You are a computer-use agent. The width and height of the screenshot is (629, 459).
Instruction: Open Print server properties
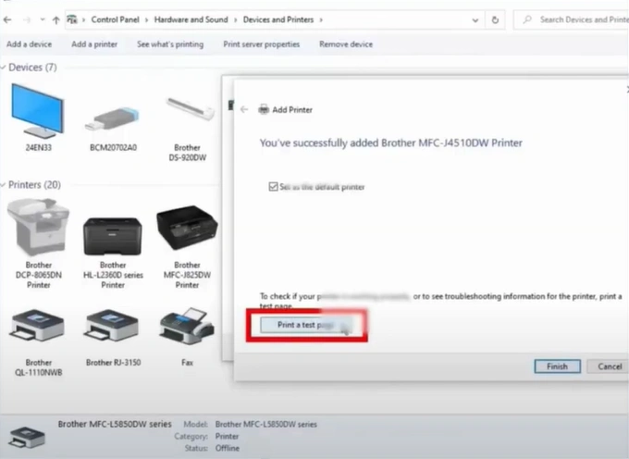(x=261, y=43)
